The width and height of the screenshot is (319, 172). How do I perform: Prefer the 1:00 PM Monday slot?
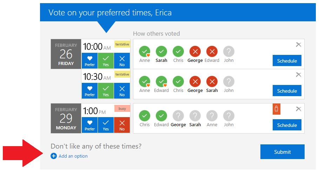point(89,125)
